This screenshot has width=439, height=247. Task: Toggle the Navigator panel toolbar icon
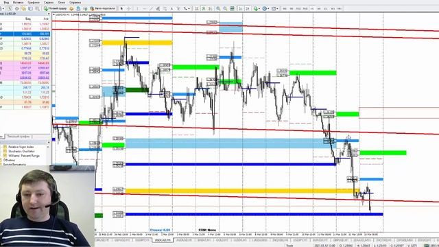23,9
